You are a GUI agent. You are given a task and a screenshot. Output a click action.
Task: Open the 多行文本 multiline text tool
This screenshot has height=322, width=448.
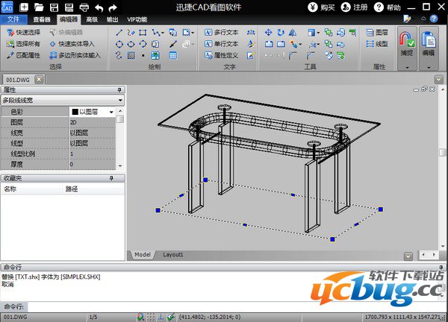pyautogui.click(x=221, y=33)
